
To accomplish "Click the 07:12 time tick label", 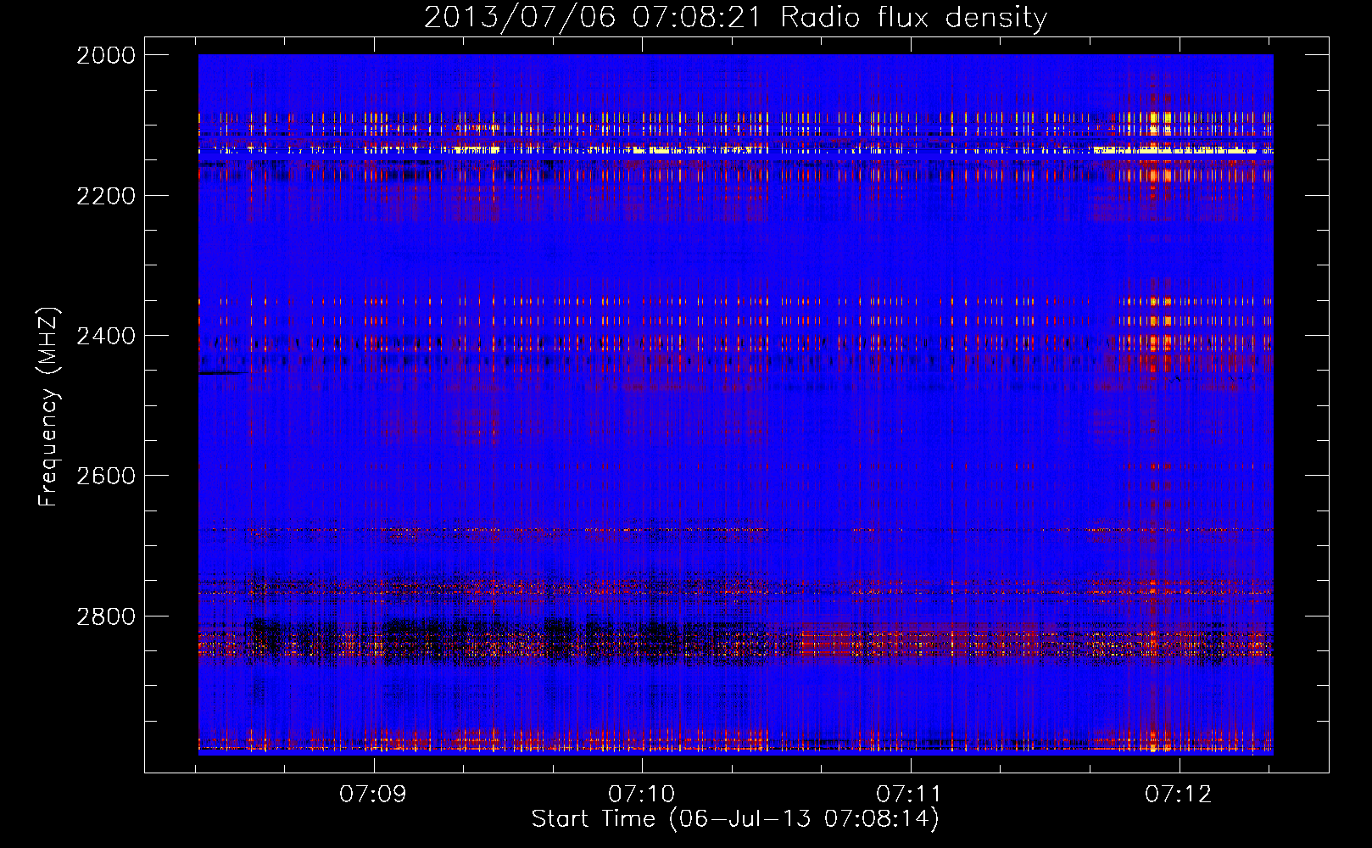I will click(x=1179, y=794).
